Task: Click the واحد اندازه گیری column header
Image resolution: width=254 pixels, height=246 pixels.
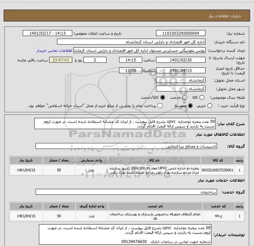Action: click(92, 206)
